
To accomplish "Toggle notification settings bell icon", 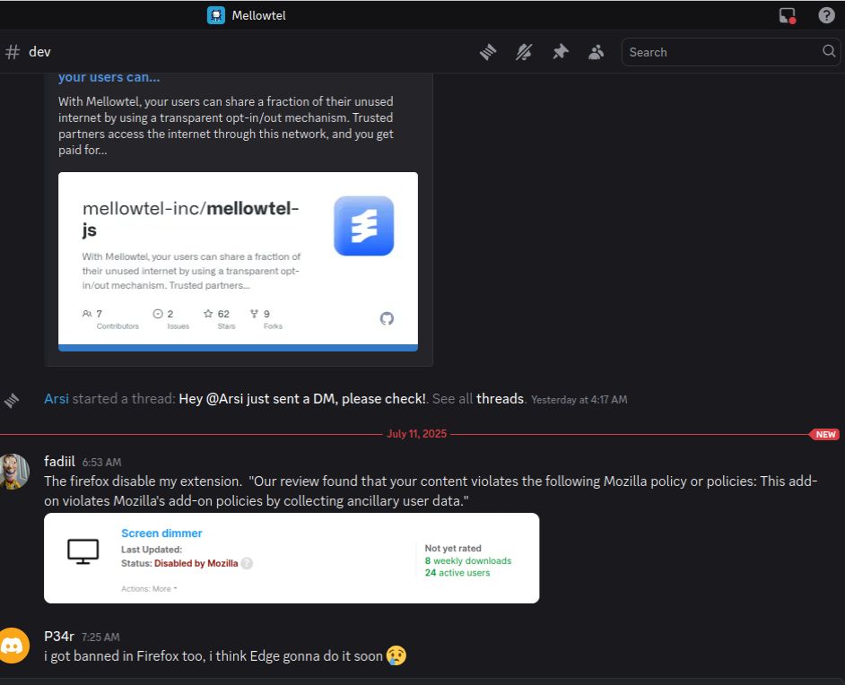I will point(524,52).
